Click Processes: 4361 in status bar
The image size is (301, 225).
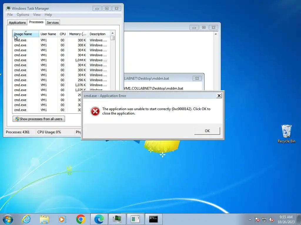[x=18, y=132]
